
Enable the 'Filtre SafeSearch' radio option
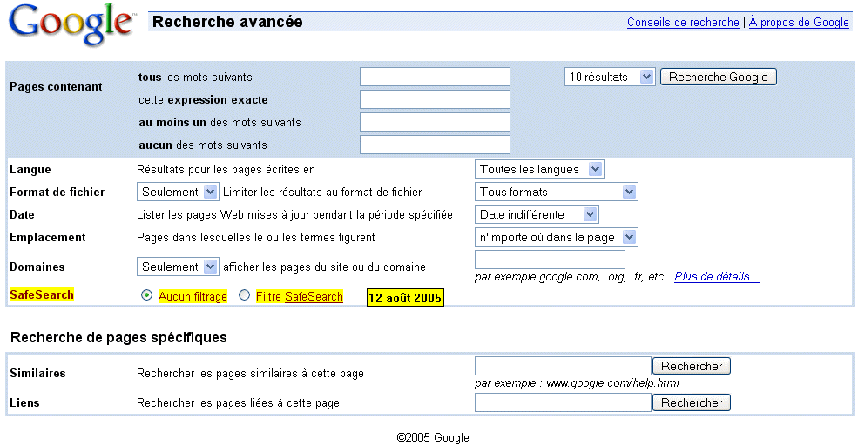click(x=245, y=296)
